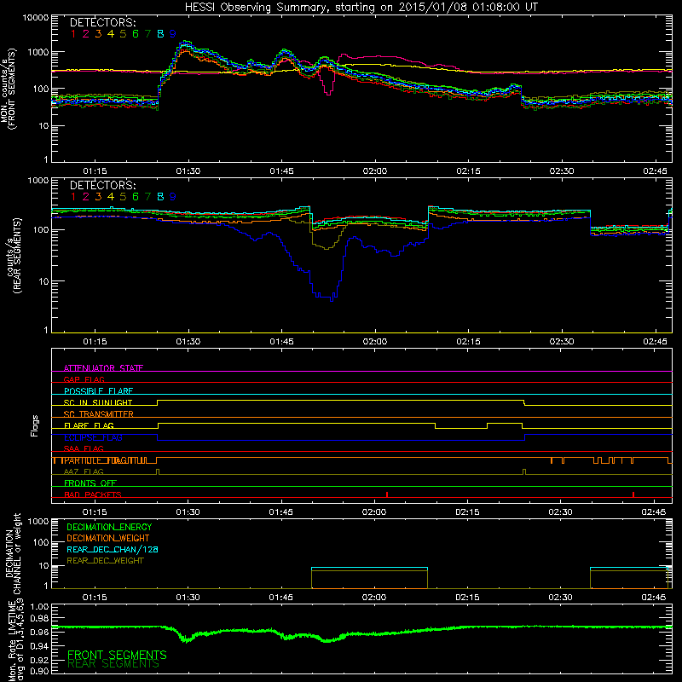682x682 pixels.
Task: Select cyan detector 8 in front segments legend
Action: (160, 33)
